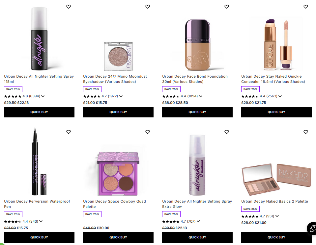316x245 pixels.
Task: Add All Nighter Setting Spray to wishlist
Action: (x=68, y=7)
